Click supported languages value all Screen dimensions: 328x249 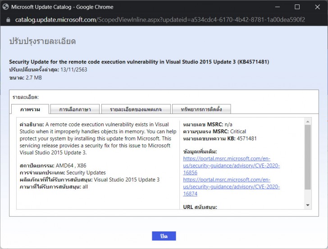(85, 187)
